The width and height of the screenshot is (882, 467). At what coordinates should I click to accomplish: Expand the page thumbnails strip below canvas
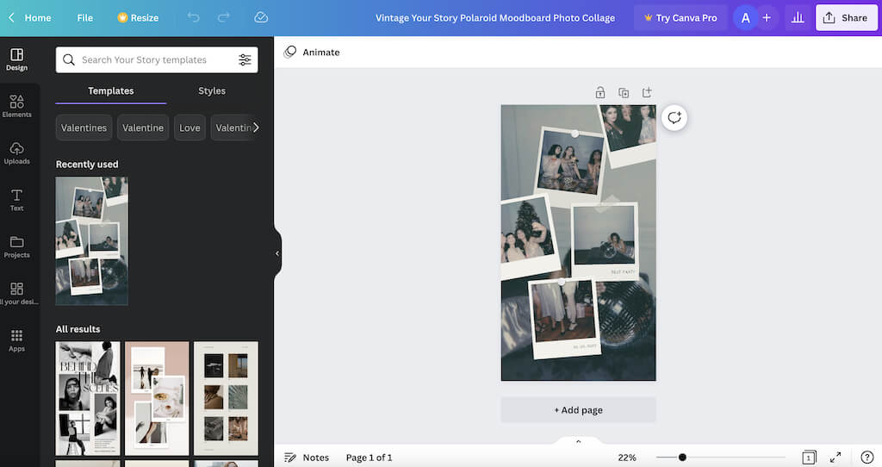[x=578, y=441]
